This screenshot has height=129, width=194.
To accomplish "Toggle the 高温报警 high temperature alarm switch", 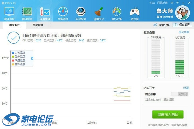I will click(179, 94).
